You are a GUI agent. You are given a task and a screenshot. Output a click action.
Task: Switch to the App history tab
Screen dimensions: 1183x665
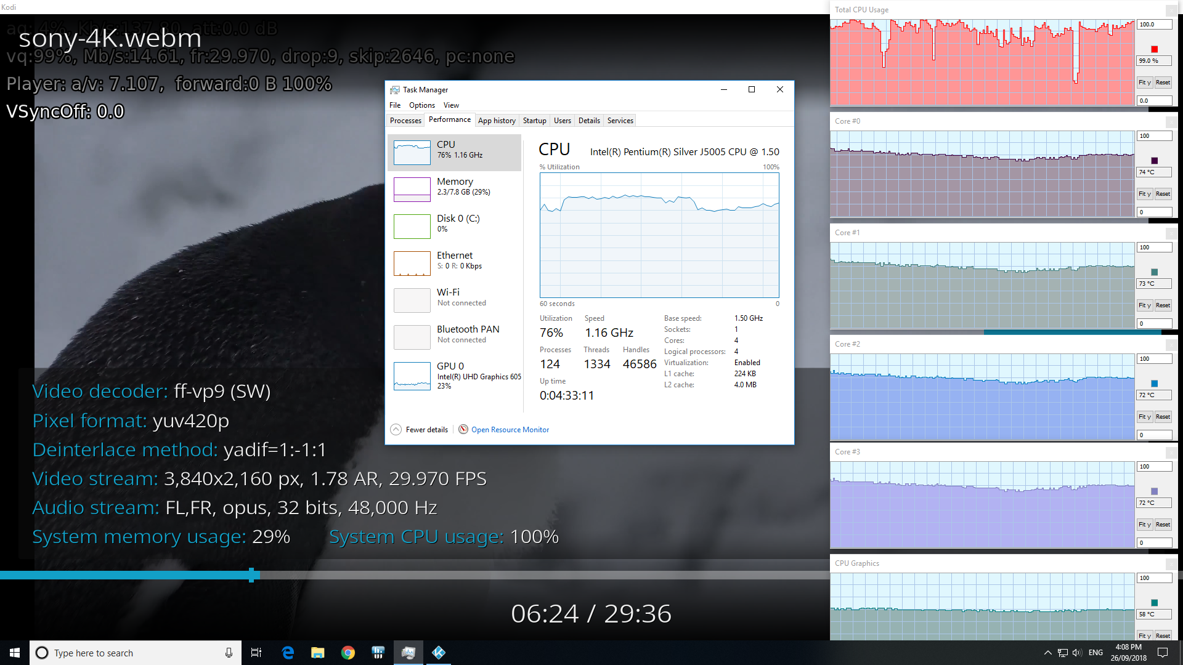pyautogui.click(x=497, y=121)
